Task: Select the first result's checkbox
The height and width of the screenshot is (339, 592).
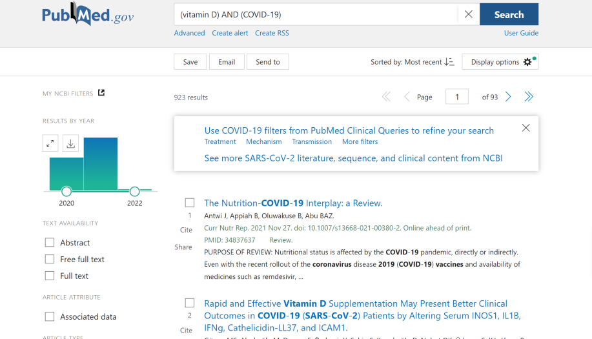Action: pos(190,203)
